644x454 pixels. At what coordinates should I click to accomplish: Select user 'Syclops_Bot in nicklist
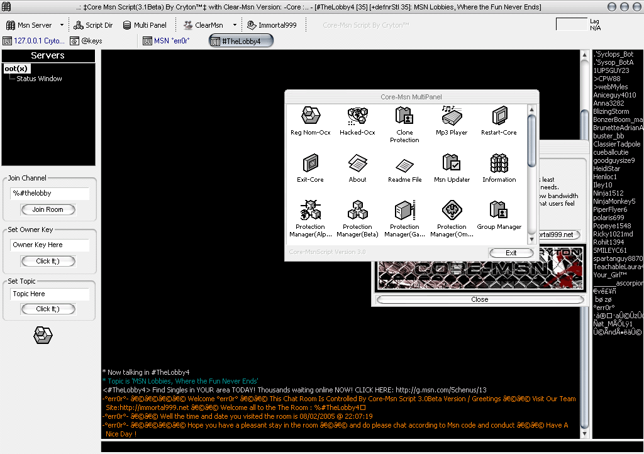pos(613,54)
